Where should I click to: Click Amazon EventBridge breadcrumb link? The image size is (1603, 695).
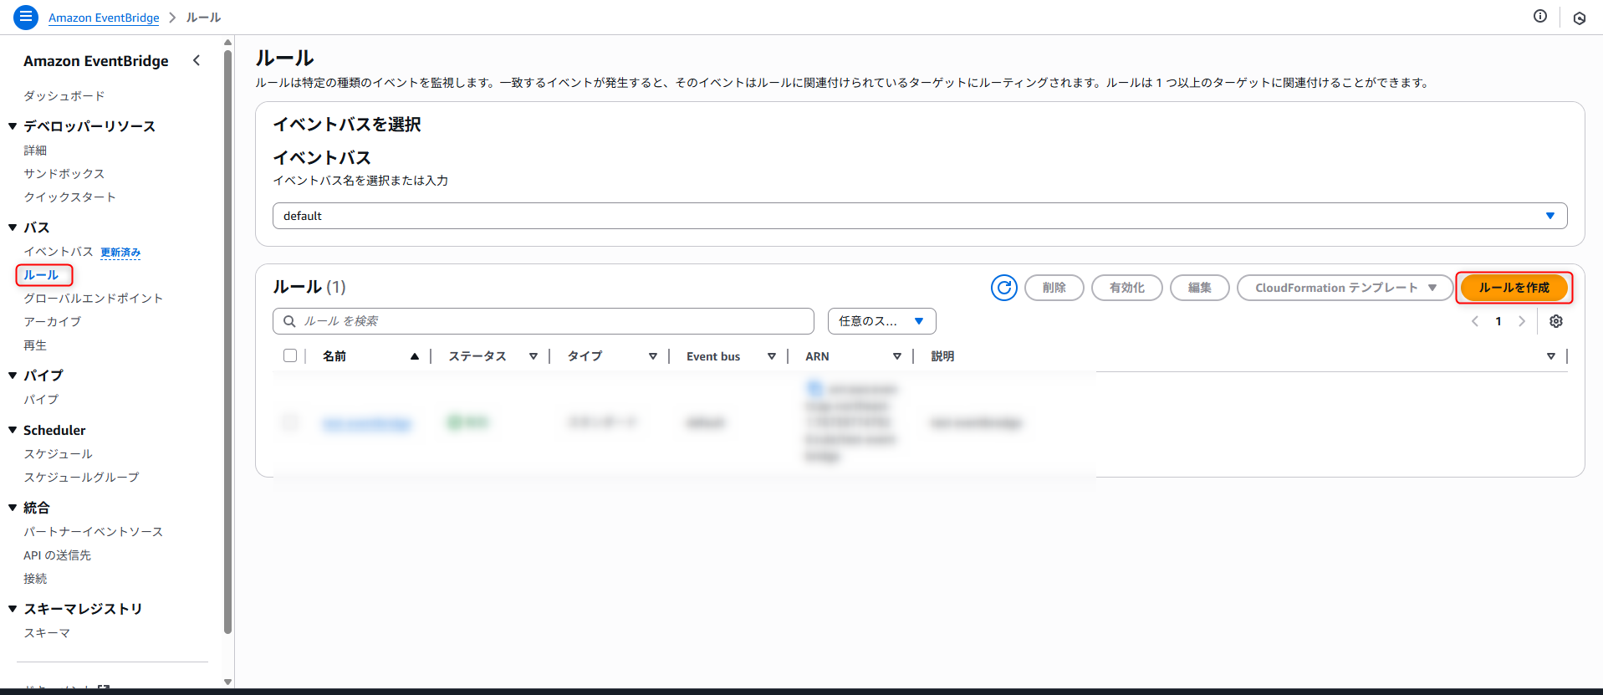(x=104, y=18)
